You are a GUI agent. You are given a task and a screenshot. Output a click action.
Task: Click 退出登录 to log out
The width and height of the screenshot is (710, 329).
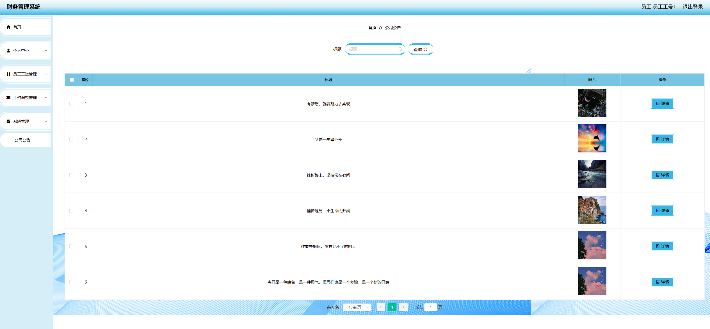coord(693,7)
